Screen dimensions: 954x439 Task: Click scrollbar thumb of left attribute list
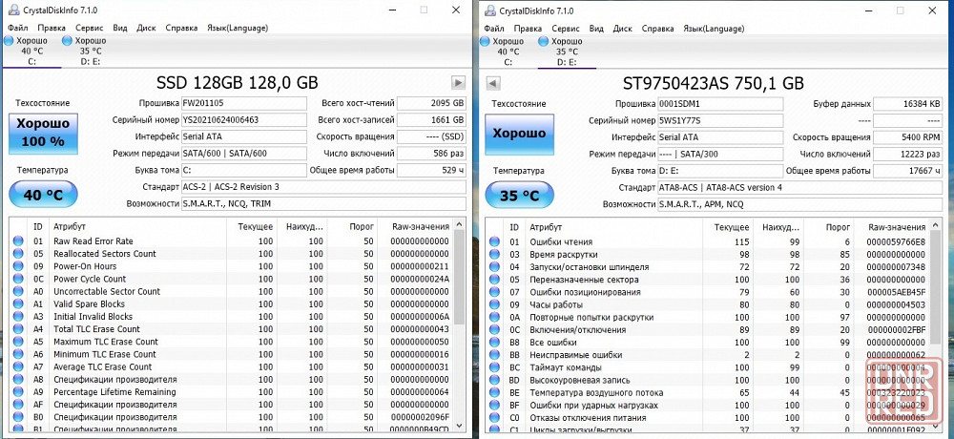pos(460,275)
